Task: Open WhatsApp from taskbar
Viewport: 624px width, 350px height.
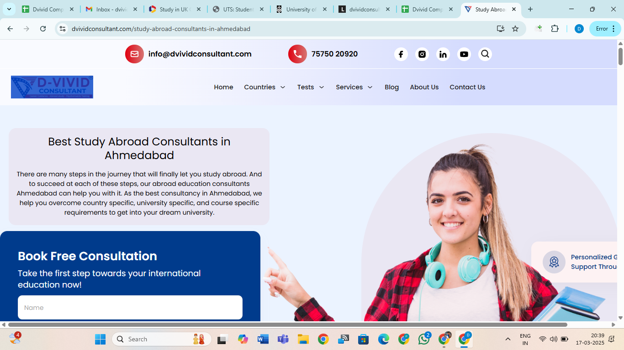Action: click(423, 339)
